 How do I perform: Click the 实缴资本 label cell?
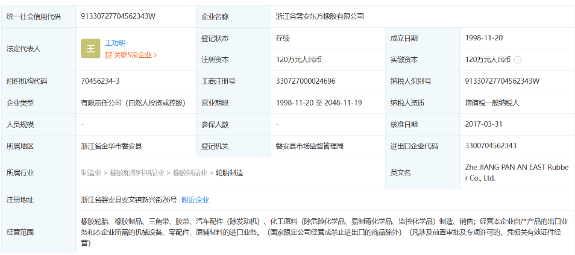coord(423,60)
